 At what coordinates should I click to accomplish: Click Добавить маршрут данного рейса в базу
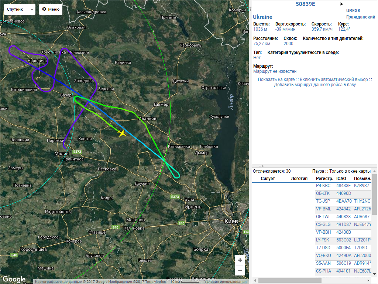315,85
